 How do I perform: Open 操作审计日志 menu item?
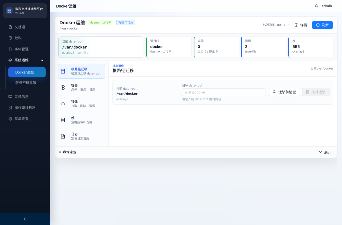[25, 108]
